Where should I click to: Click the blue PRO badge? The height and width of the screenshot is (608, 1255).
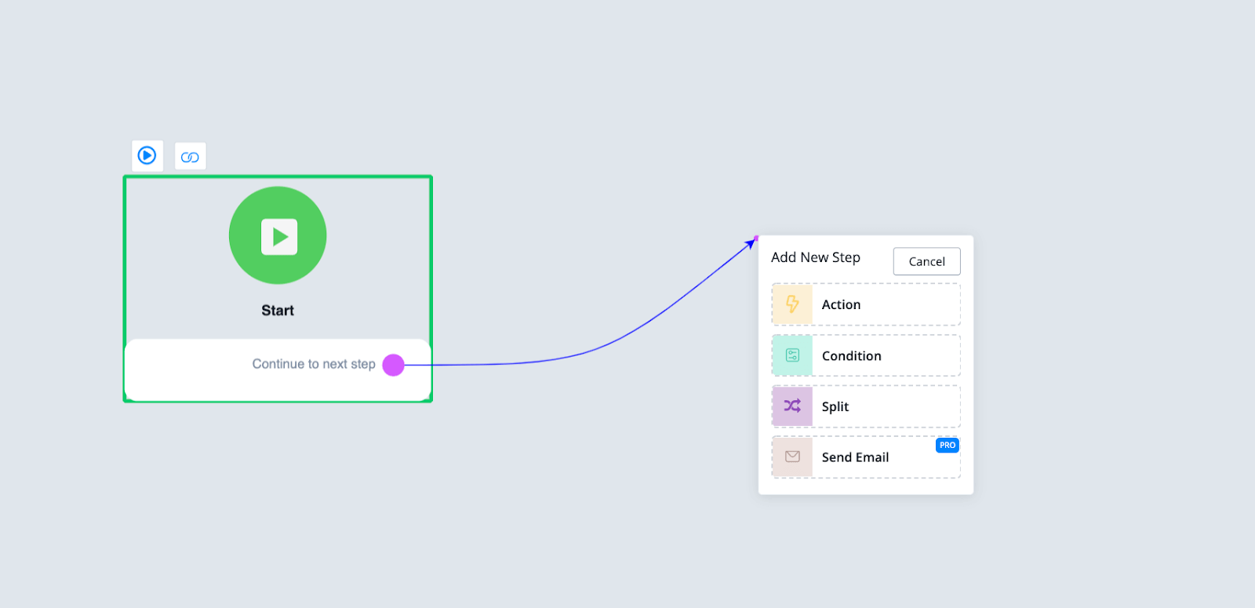[947, 446]
